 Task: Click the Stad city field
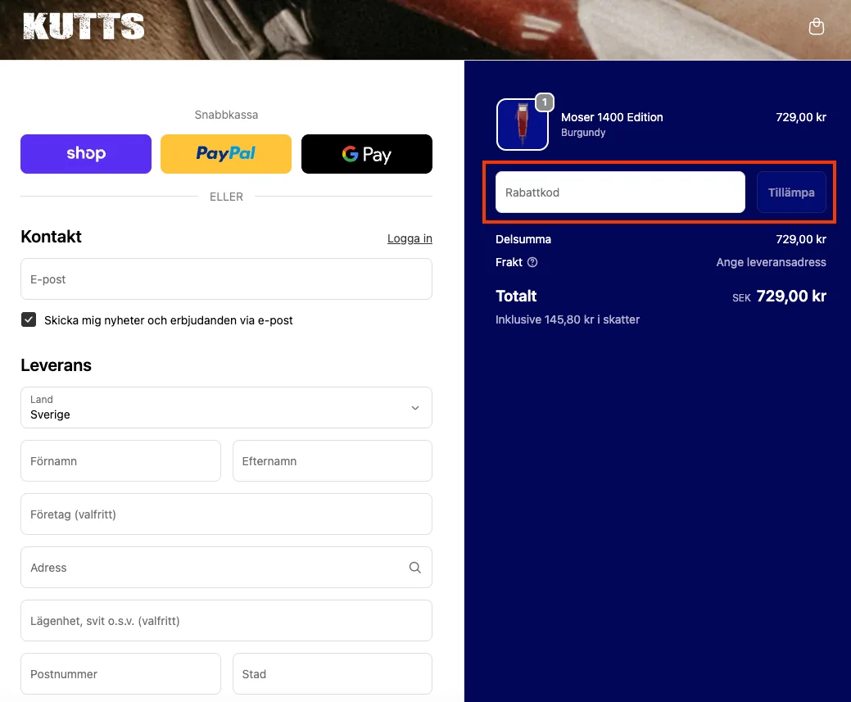coord(333,674)
